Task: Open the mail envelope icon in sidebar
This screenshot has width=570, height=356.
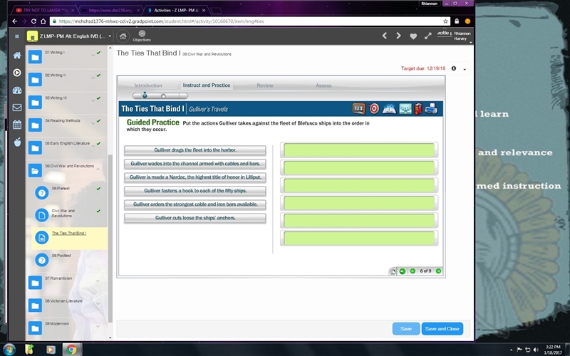Action: click(x=17, y=108)
